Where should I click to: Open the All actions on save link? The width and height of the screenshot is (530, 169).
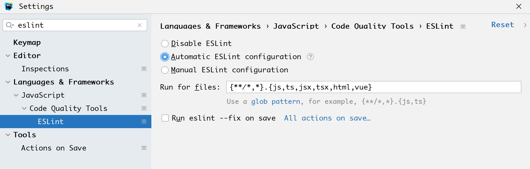(327, 118)
